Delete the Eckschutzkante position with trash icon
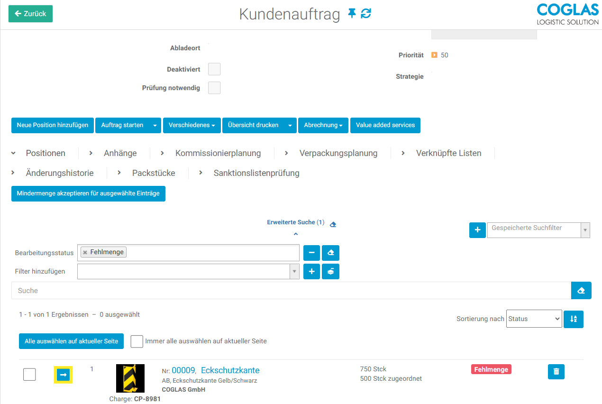Image resolution: width=602 pixels, height=404 pixels. coord(556,372)
